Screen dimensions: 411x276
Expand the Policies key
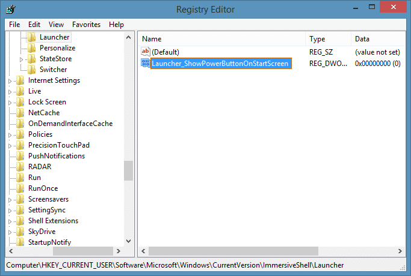point(10,135)
